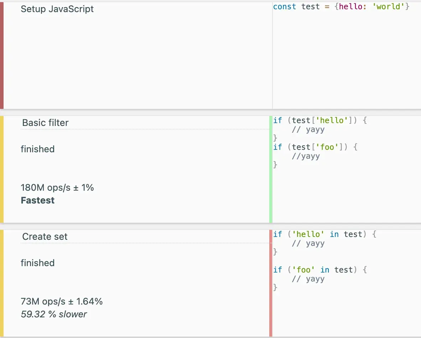This screenshot has height=338, width=421.
Task: Click the red status bar beside Create set code
Action: click(x=270, y=281)
